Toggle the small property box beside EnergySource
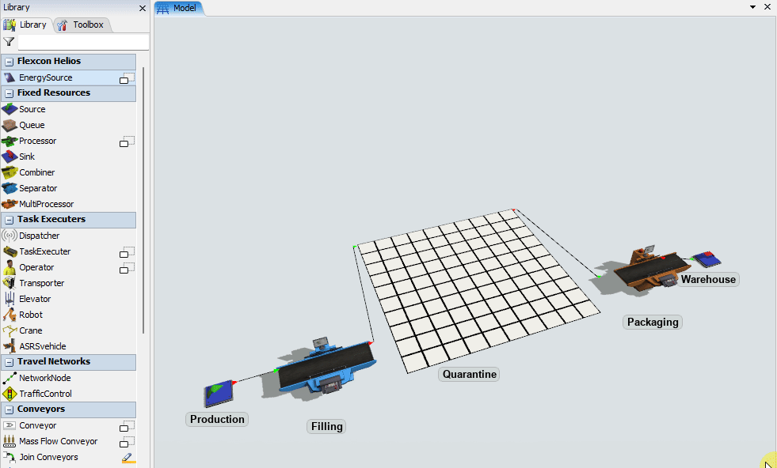Image resolution: width=777 pixels, height=468 pixels. point(125,78)
